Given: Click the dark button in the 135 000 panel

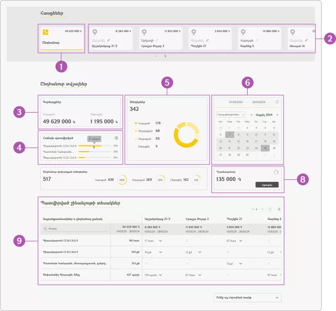Looking at the screenshot, I should [267, 184].
